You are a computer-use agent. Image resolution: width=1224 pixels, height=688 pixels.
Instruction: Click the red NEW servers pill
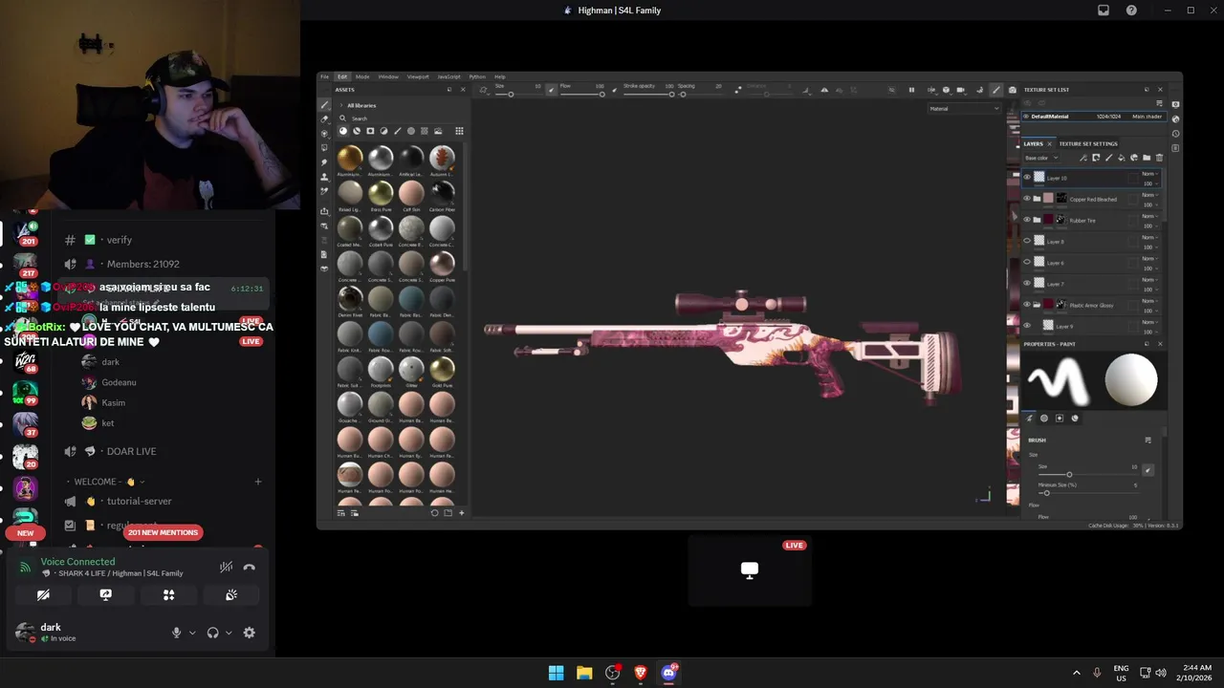pos(26,533)
